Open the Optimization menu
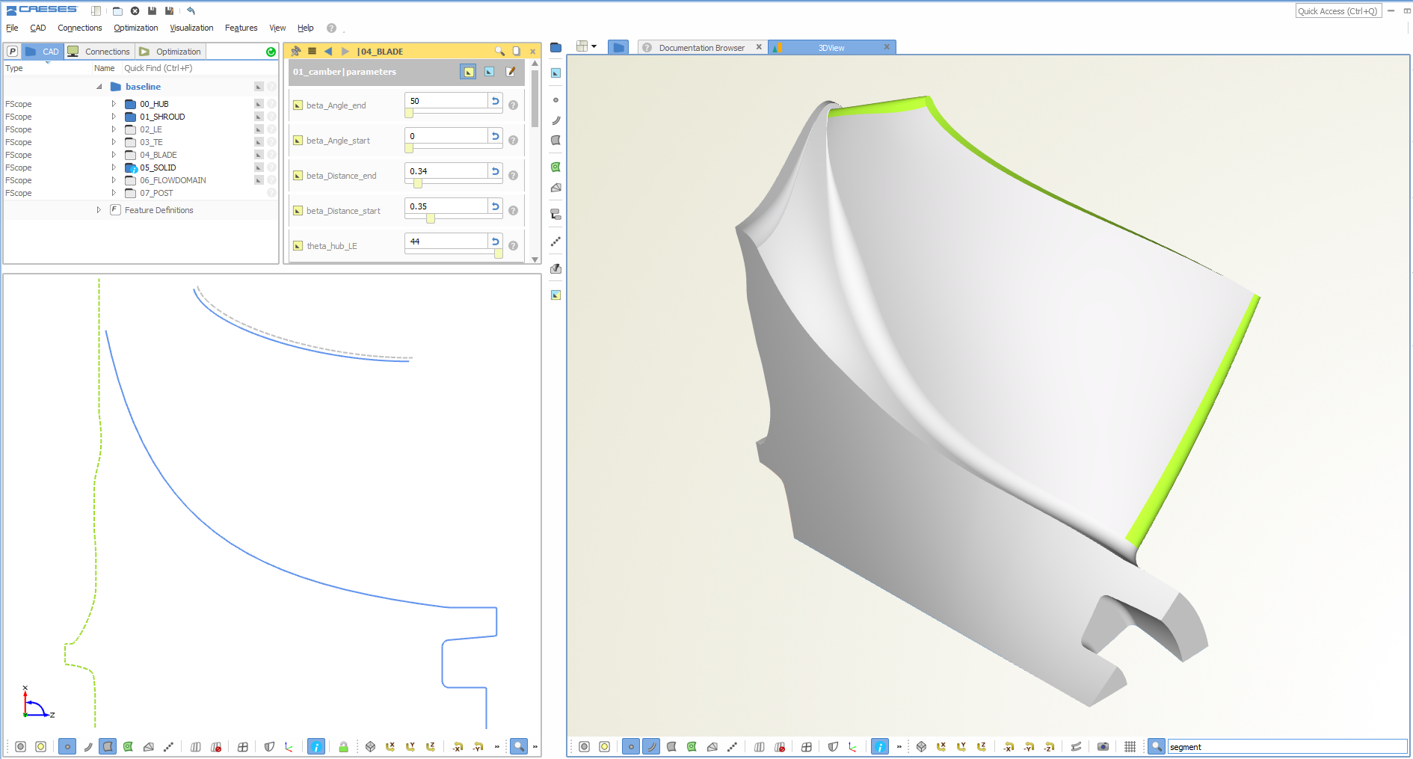1413x759 pixels. (x=135, y=28)
